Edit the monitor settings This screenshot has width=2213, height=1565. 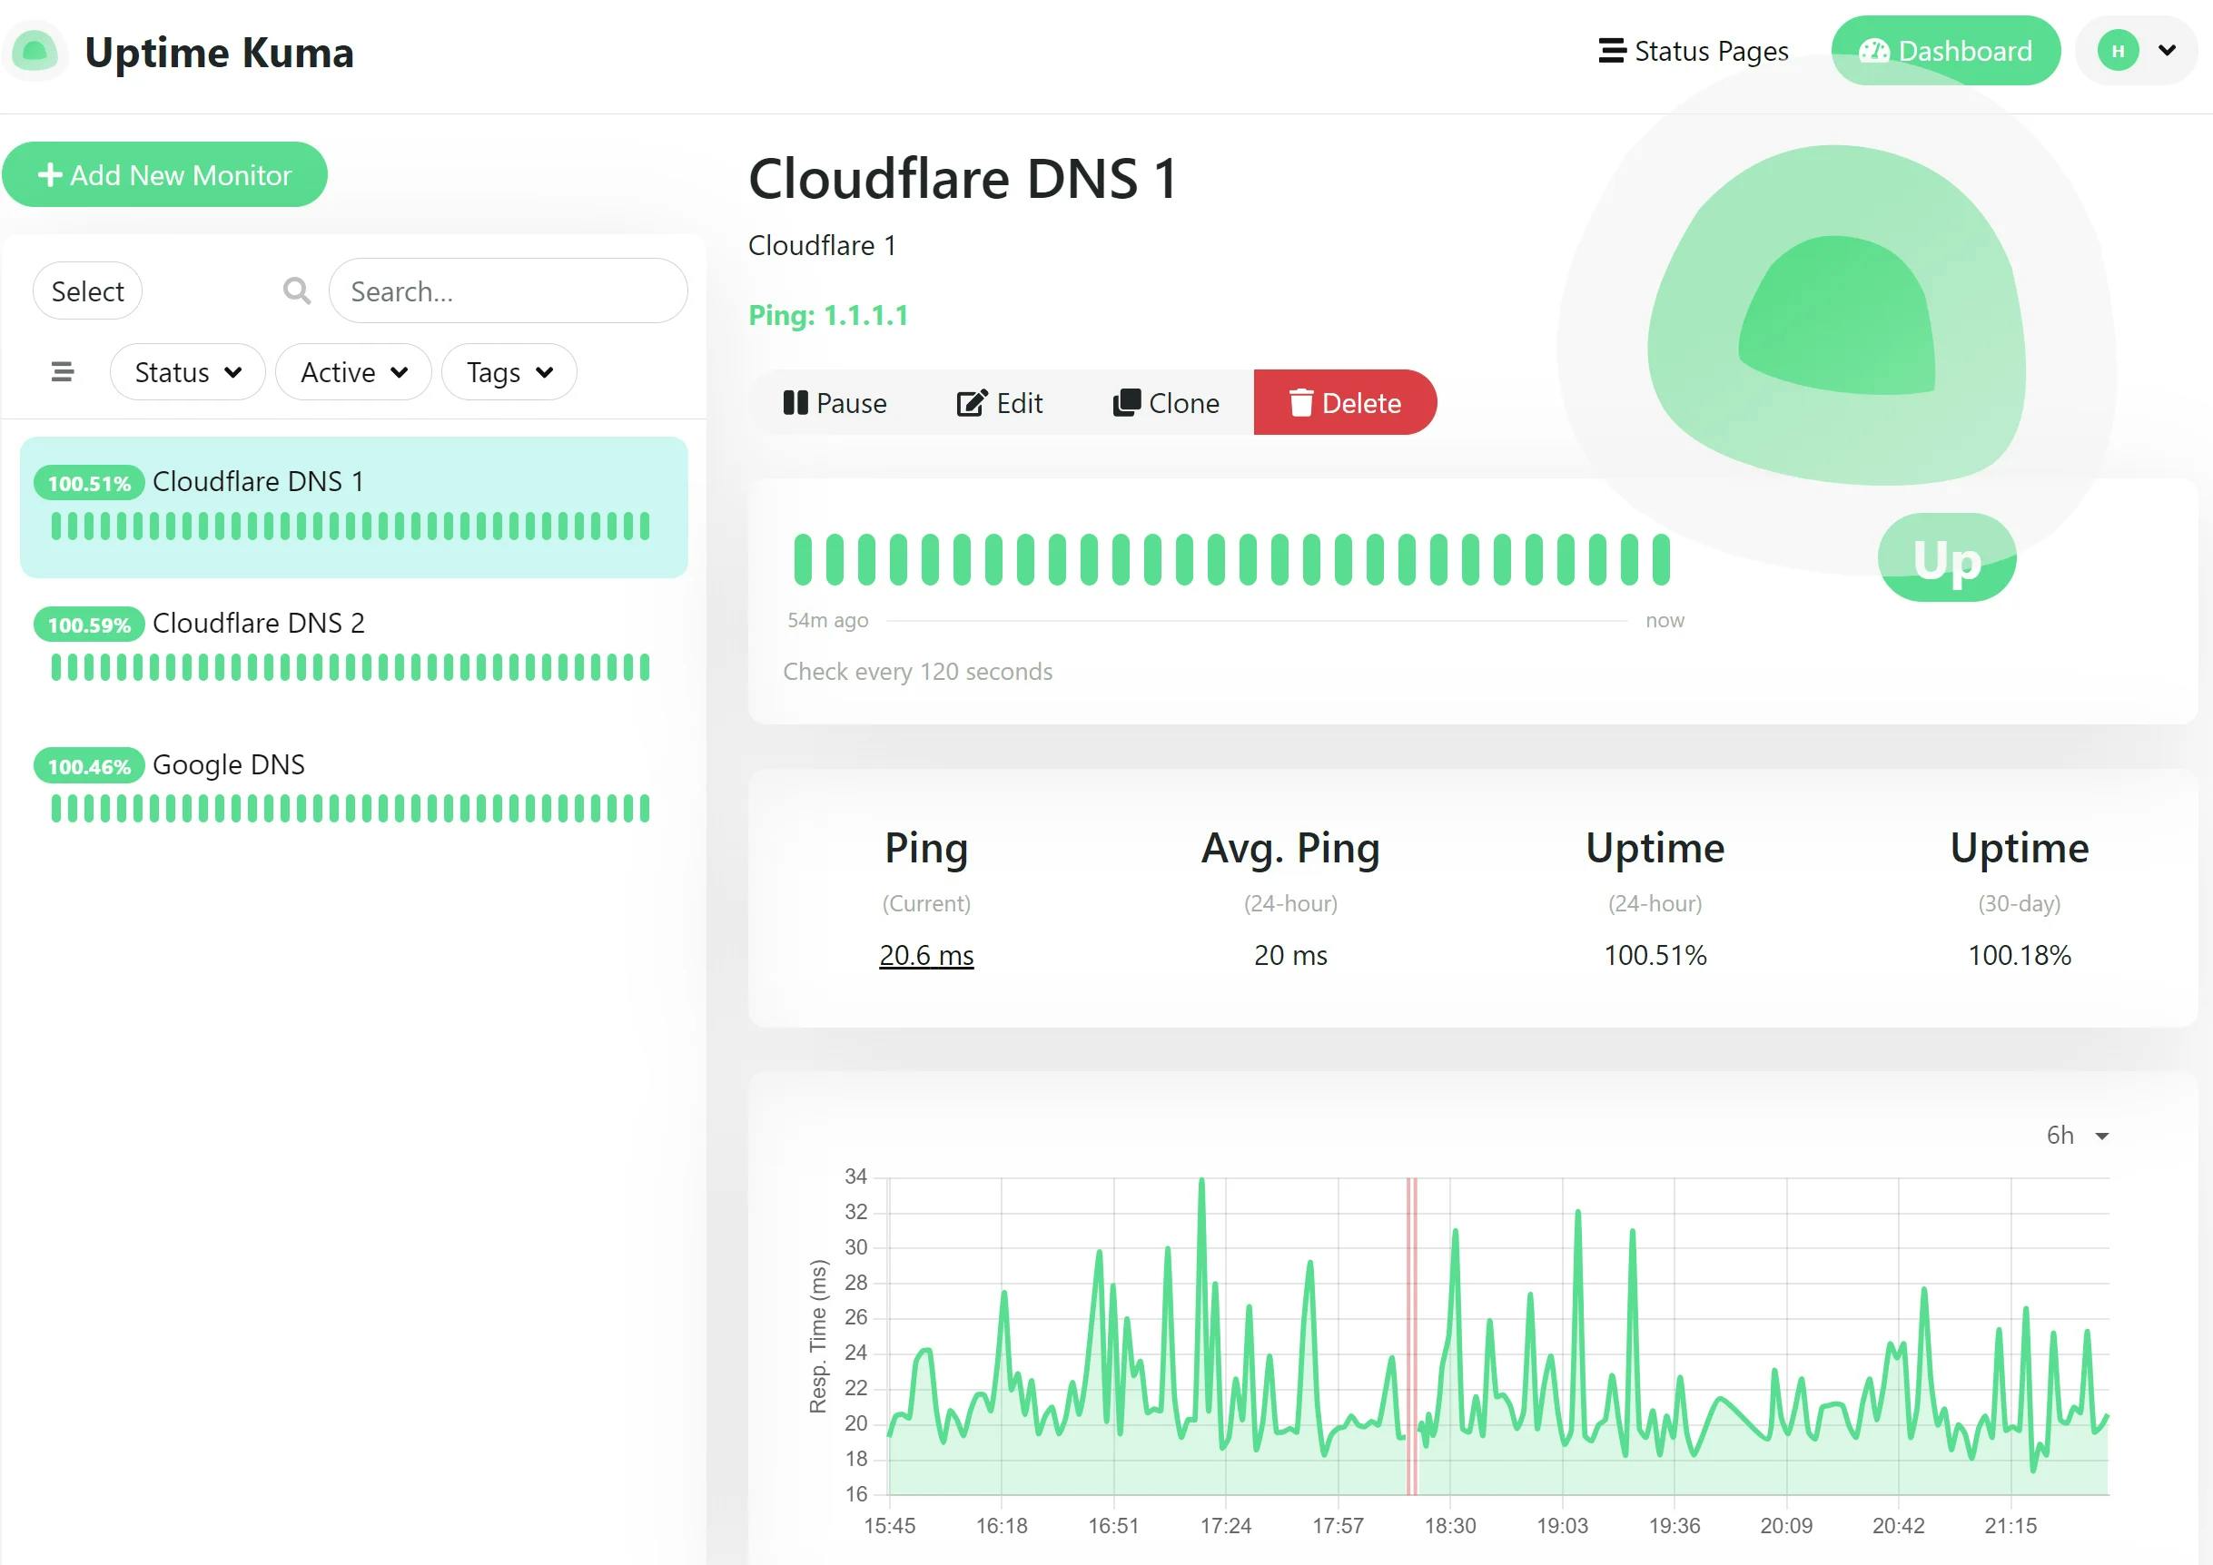1000,403
